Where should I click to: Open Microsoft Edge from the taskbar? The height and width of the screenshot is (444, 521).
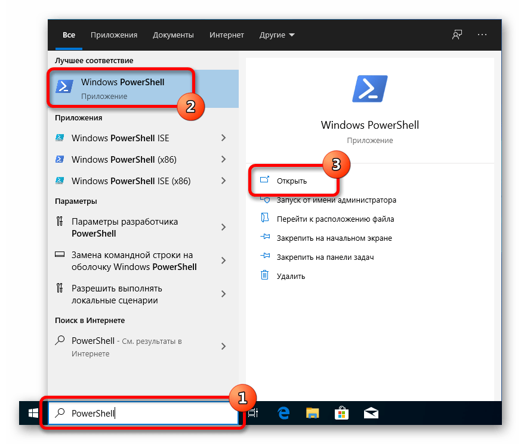(x=283, y=412)
